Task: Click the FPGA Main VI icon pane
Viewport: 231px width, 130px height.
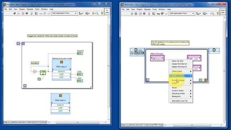Action: pyautogui.click(x=223, y=12)
